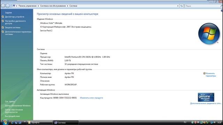
Task: Open Центр обновления Windows link
Action: [18, 106]
